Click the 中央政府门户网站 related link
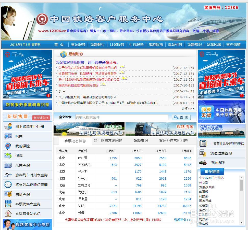Screen dimensions: 248x230 click(211, 178)
